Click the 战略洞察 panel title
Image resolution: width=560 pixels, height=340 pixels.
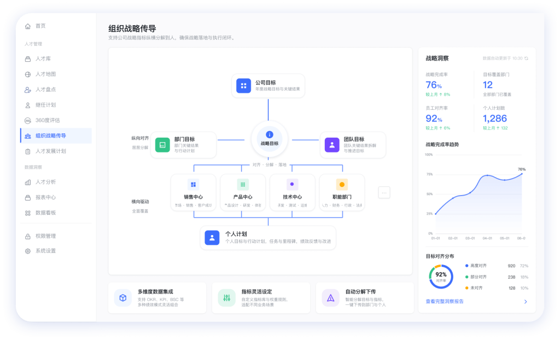point(437,58)
